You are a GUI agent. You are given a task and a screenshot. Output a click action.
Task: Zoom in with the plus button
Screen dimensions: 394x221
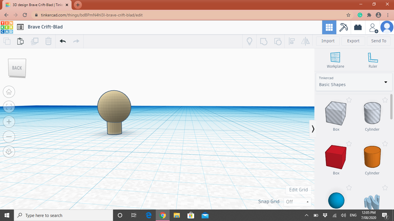pyautogui.click(x=9, y=122)
